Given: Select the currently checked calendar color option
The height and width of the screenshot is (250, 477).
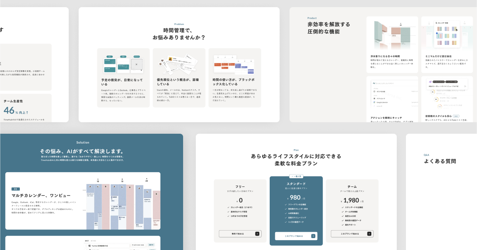Looking at the screenshot, I should pyautogui.click(x=440, y=35).
